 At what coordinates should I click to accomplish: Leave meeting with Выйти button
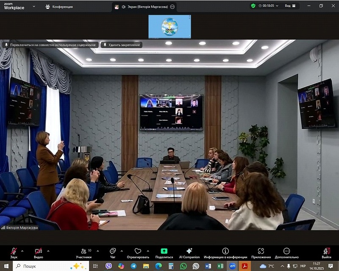click(326, 253)
